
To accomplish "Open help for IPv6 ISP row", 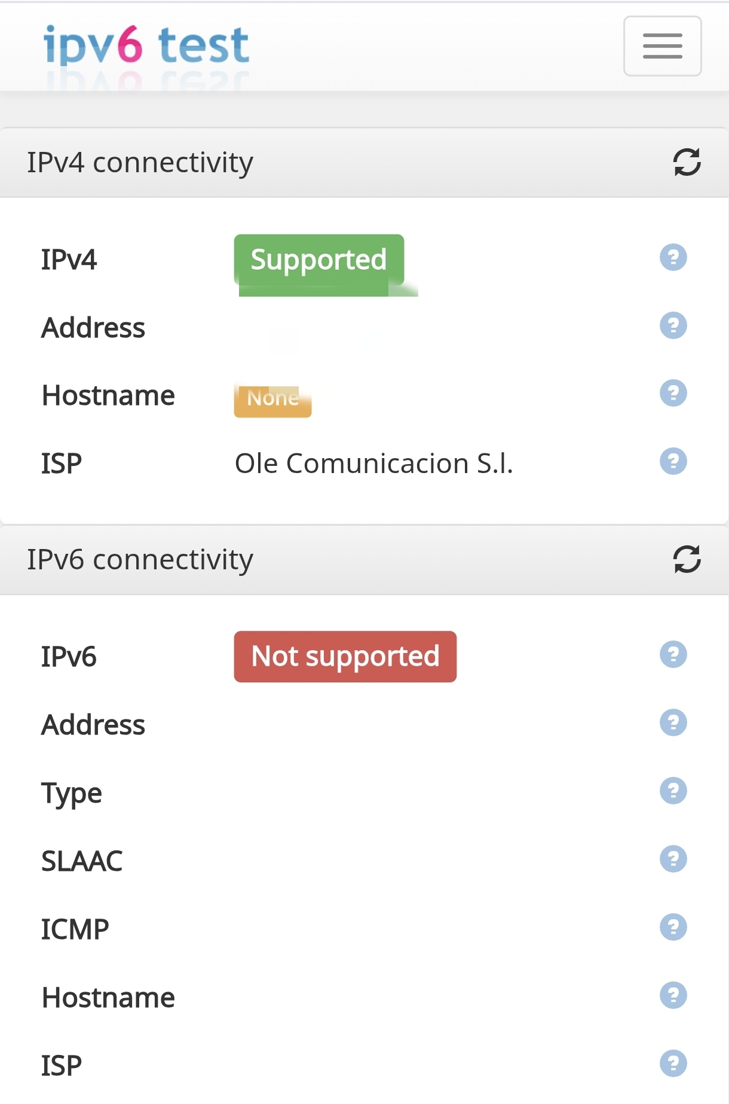I will 673,1064.
